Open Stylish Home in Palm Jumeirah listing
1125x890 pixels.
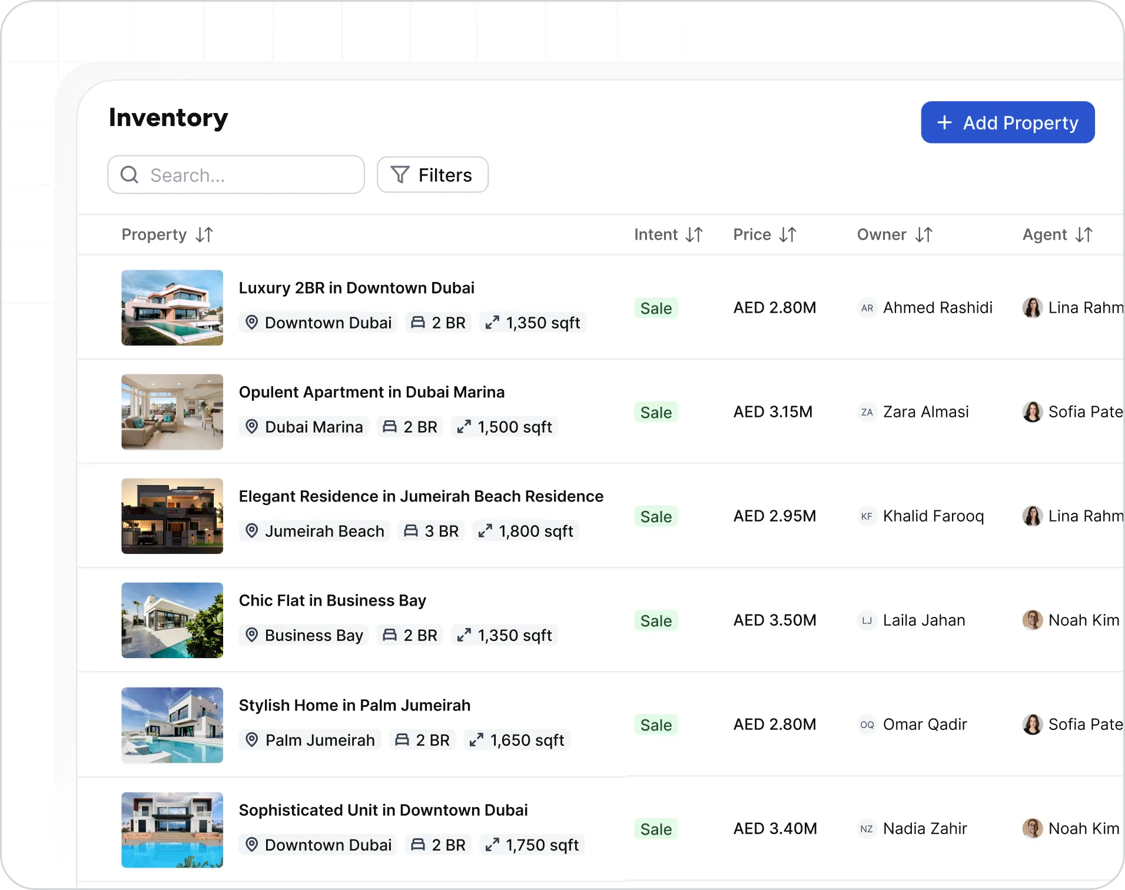click(355, 705)
